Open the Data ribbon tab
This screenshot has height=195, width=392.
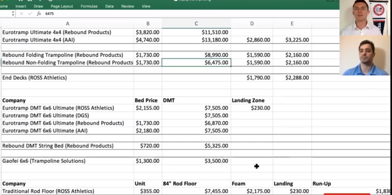click(109, 6)
